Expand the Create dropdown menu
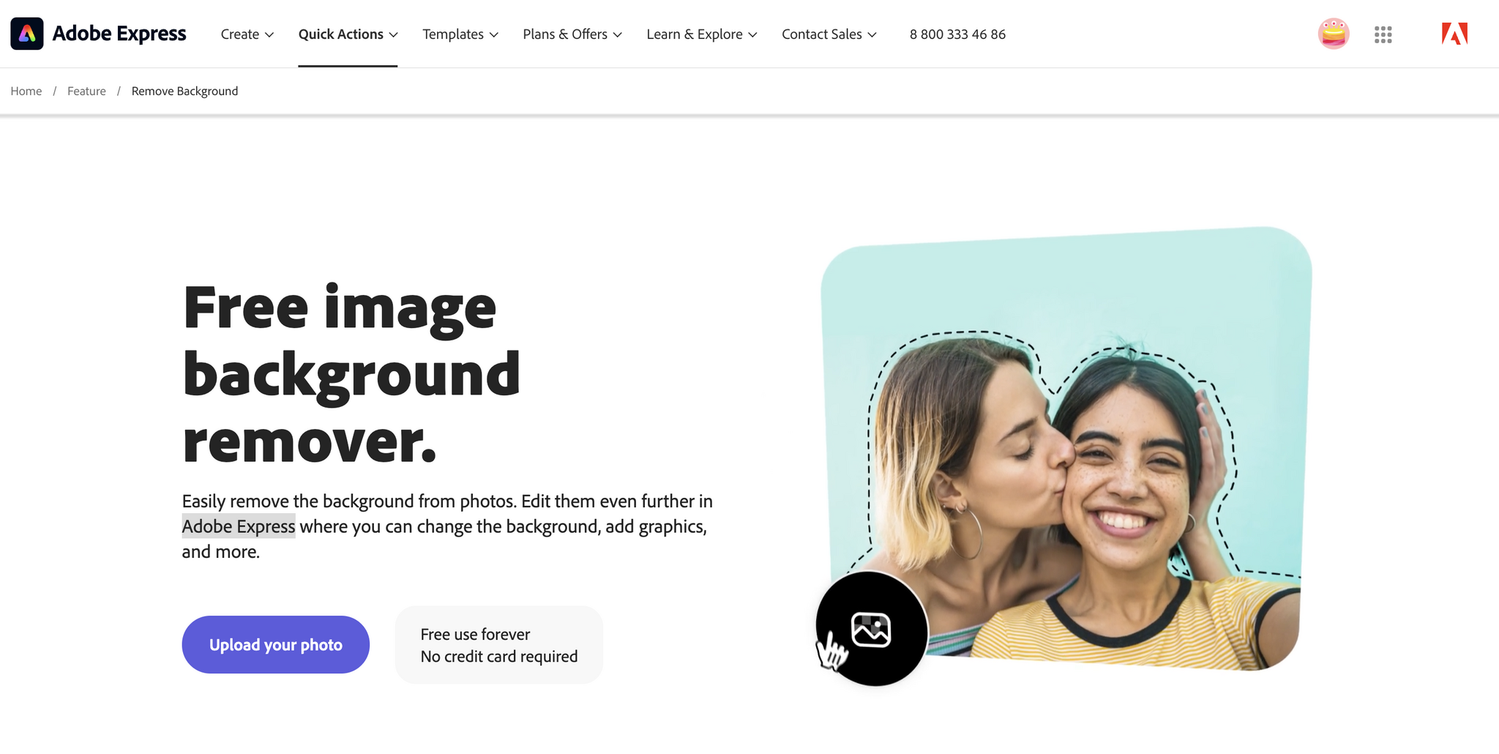Image resolution: width=1499 pixels, height=754 pixels. pyautogui.click(x=247, y=34)
